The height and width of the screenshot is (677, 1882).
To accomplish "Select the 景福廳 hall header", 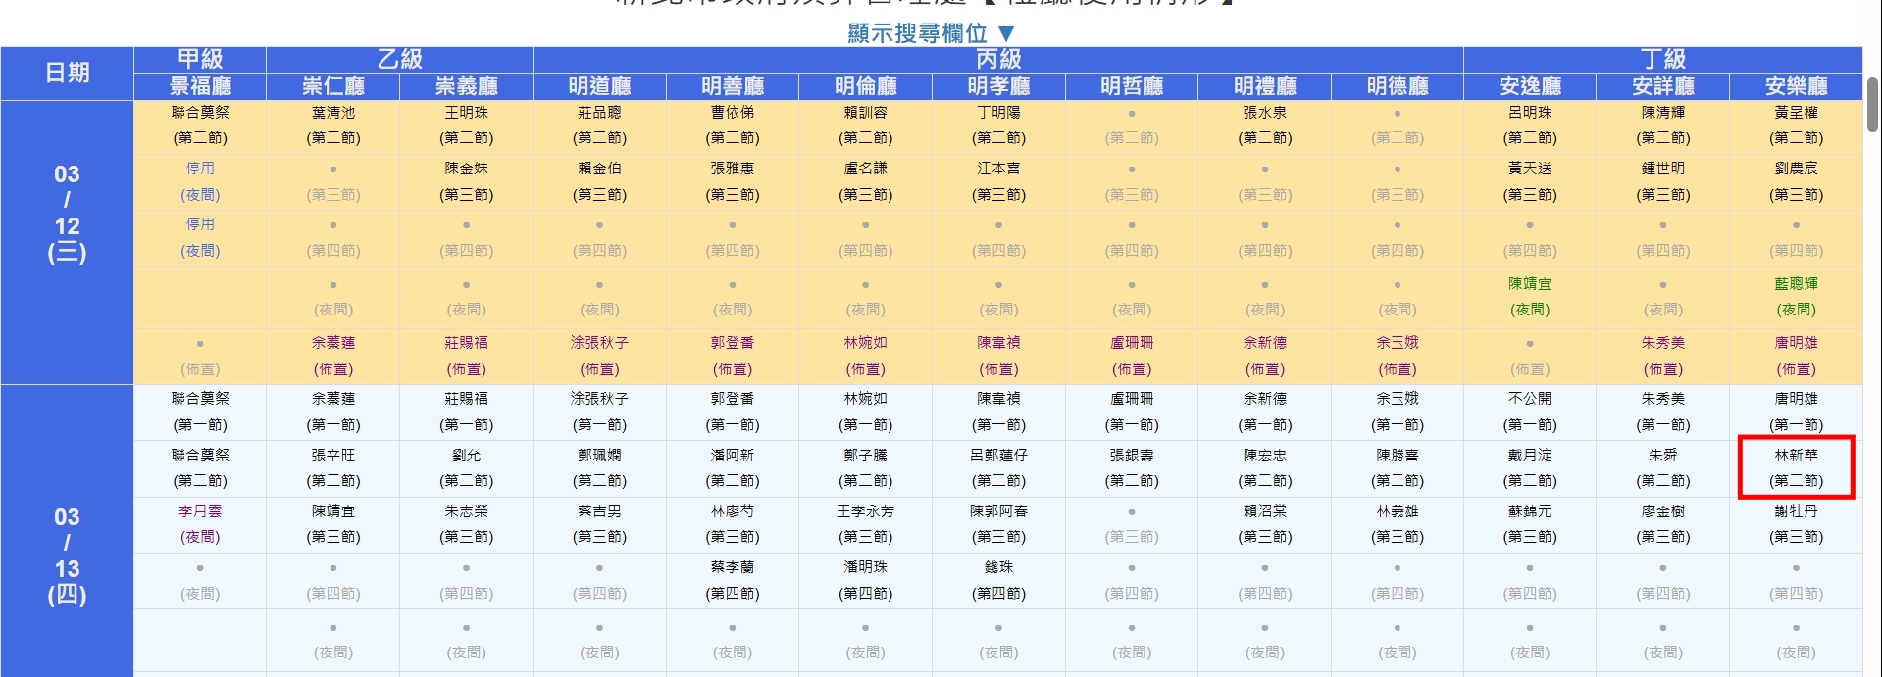I will pos(200,86).
